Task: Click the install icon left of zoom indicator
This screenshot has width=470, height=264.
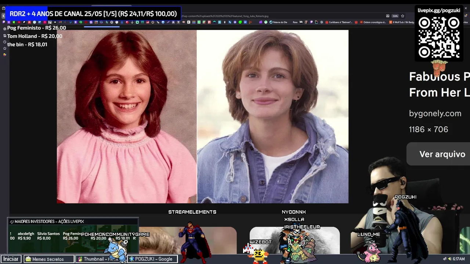Action: [x=388, y=16]
